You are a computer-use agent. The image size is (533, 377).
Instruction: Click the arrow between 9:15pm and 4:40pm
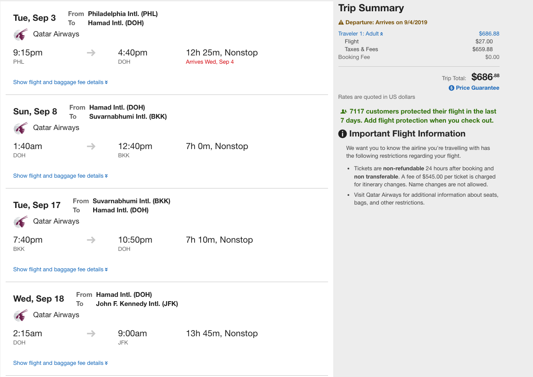tap(91, 53)
